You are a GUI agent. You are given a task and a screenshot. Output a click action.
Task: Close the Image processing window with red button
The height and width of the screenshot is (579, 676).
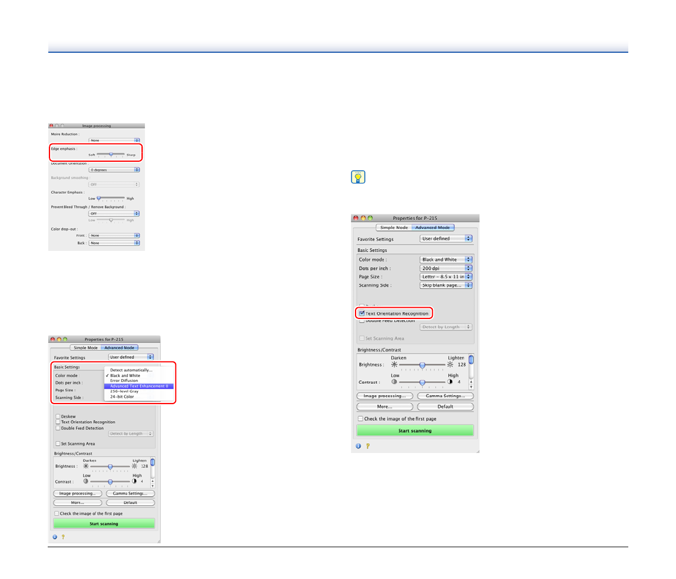pos(51,125)
